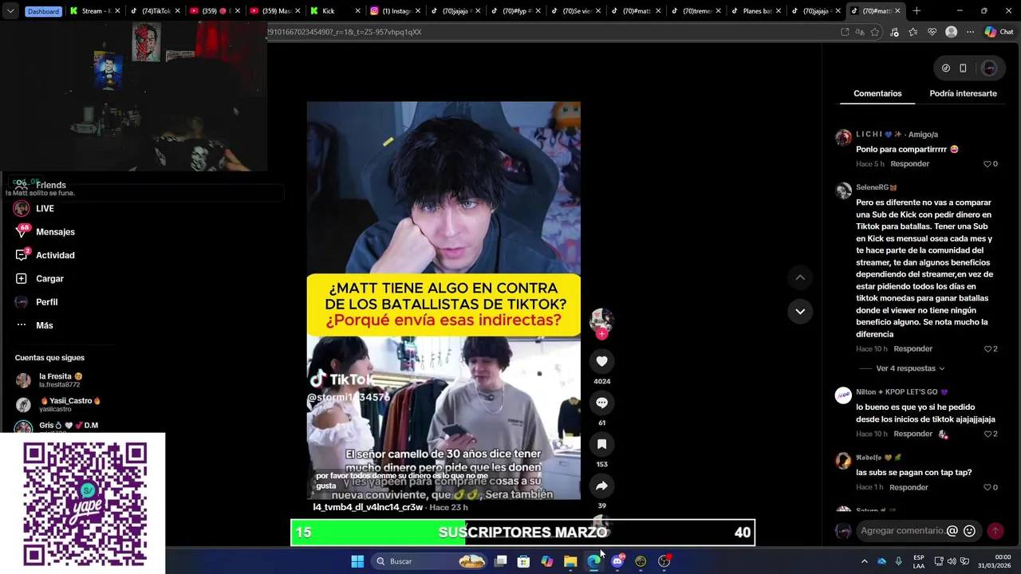Like LICHI's comment heart
The height and width of the screenshot is (574, 1021).
(987, 164)
